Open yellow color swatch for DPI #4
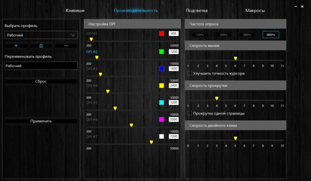 [161, 85]
